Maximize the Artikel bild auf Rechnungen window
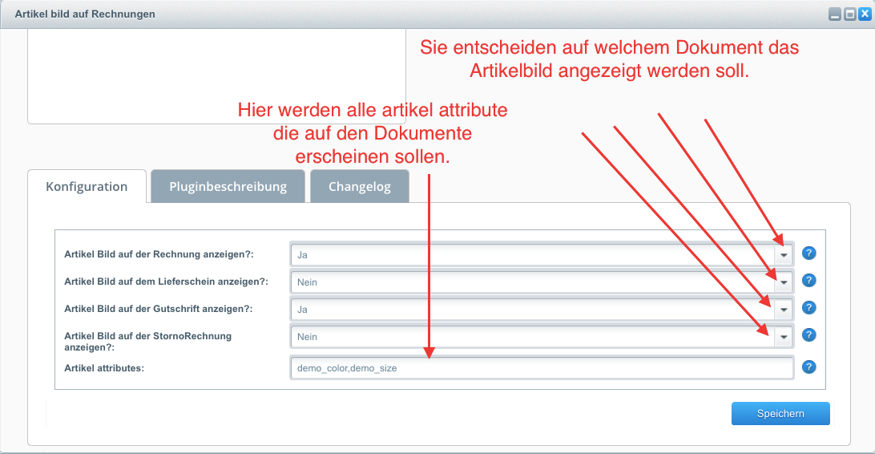This screenshot has height=454, width=875. click(850, 14)
